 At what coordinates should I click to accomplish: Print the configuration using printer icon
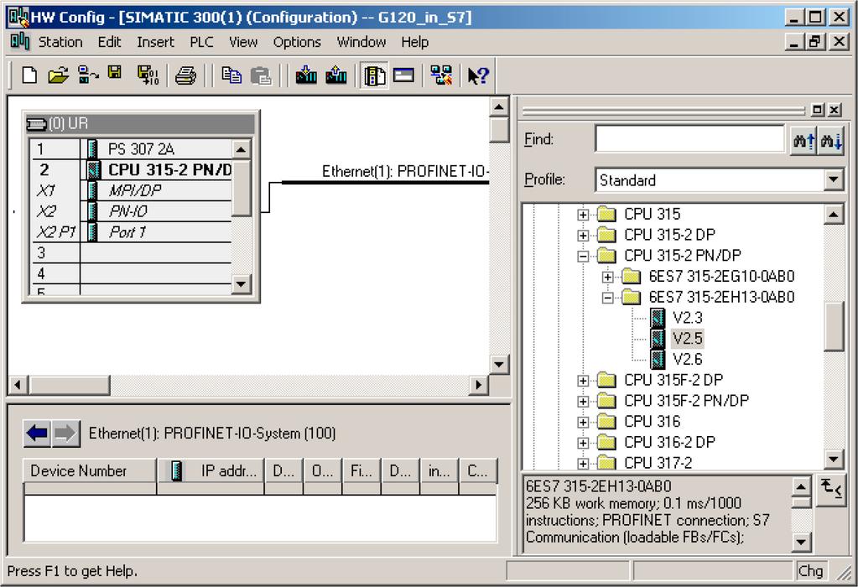coord(185,75)
